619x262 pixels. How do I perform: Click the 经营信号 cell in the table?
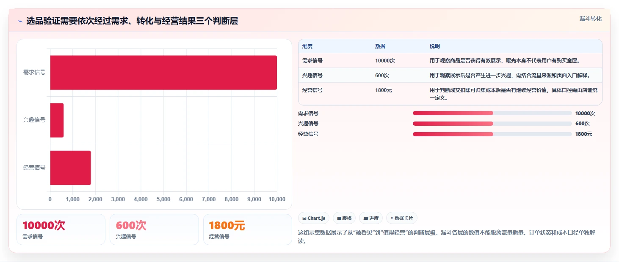(x=312, y=90)
